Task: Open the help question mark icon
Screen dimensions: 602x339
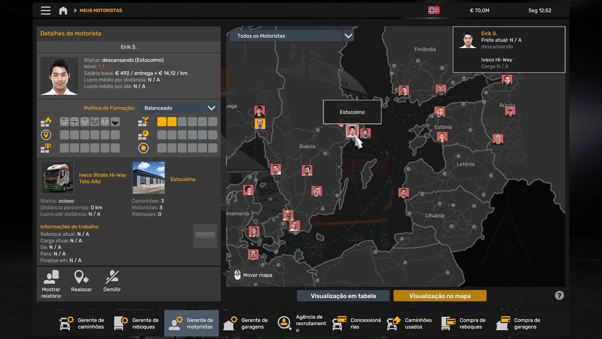Action: click(559, 295)
